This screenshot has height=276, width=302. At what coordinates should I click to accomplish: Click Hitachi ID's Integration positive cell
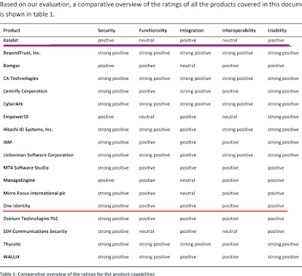(188, 130)
